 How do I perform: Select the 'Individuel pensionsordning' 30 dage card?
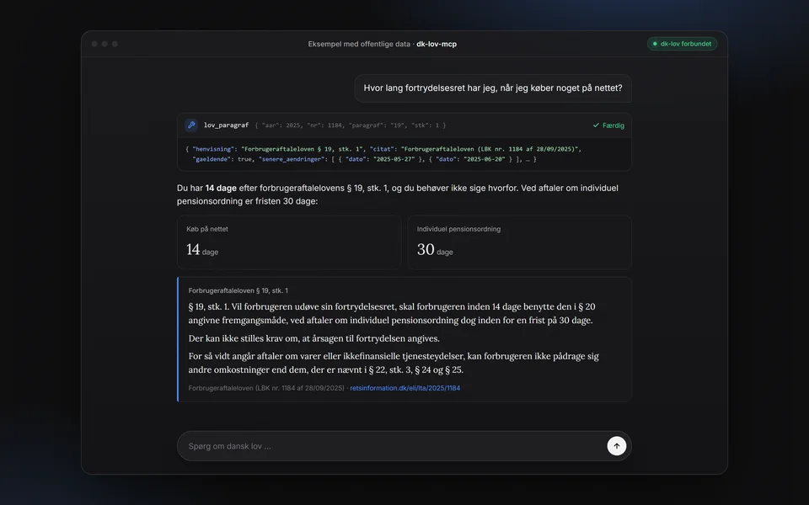(x=520, y=242)
